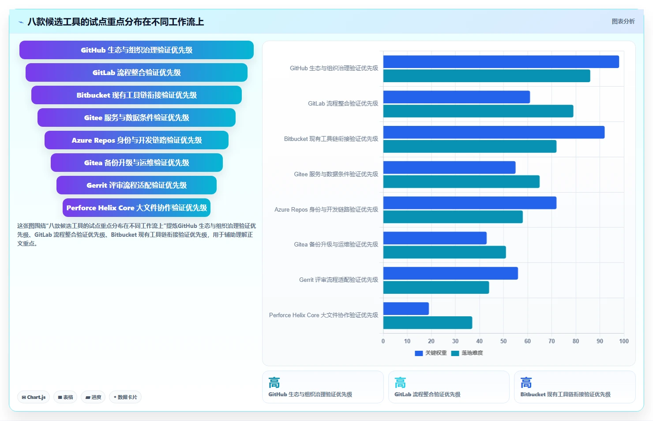Viewport: 653px width, 421px height.
Task: Select the Bitbucket 现有工具链衔接验证优先级 funnel bar
Action: coord(136,95)
